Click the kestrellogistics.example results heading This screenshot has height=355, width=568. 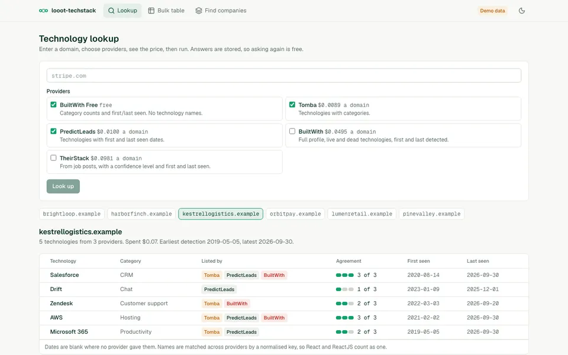pos(80,231)
